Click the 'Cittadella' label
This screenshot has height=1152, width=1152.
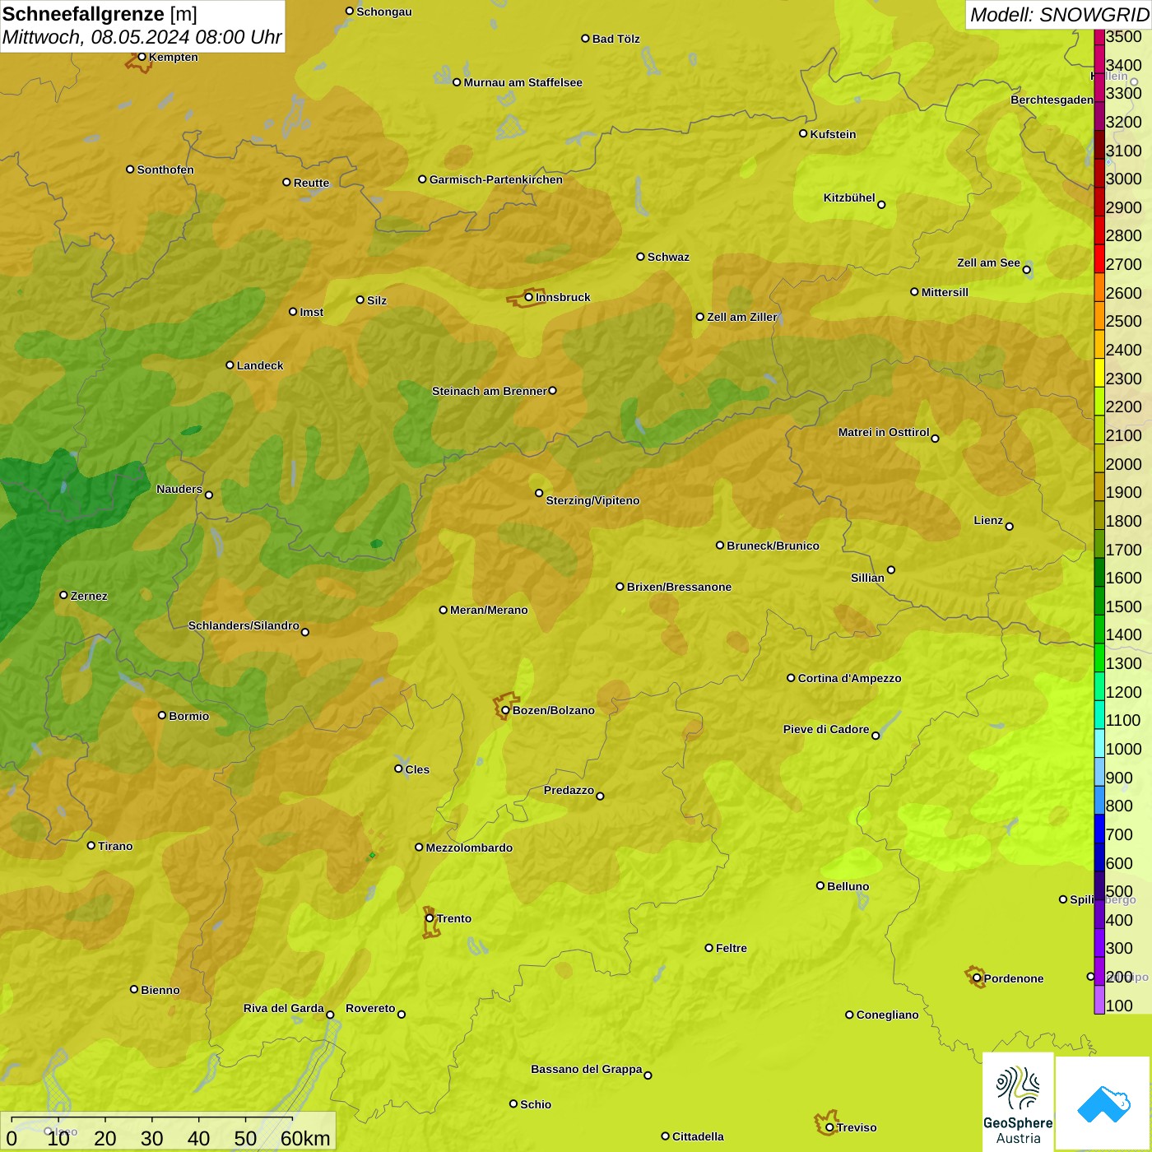coord(698,1136)
